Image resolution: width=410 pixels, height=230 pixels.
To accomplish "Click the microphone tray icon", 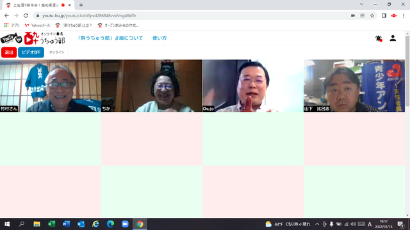I will [x=331, y=224].
